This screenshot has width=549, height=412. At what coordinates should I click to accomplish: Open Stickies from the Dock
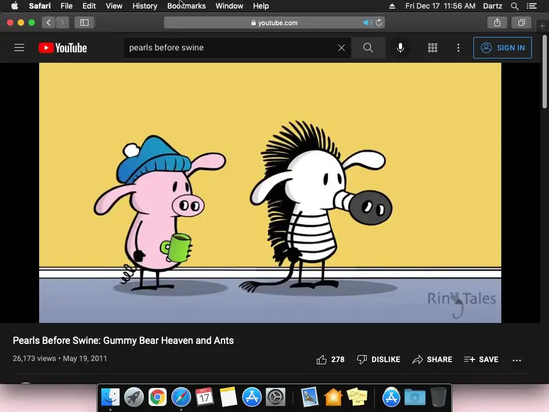(x=357, y=398)
